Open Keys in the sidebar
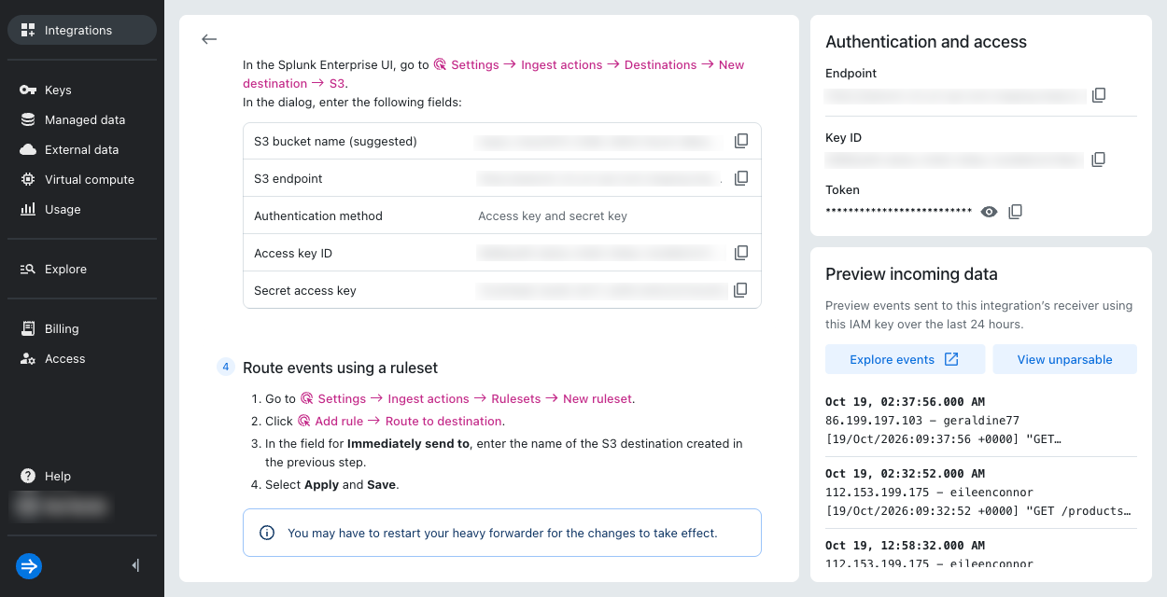 click(82, 90)
